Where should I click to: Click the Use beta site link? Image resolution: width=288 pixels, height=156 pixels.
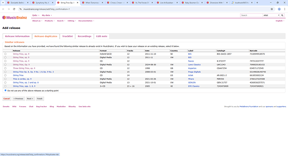click(x=84, y=107)
